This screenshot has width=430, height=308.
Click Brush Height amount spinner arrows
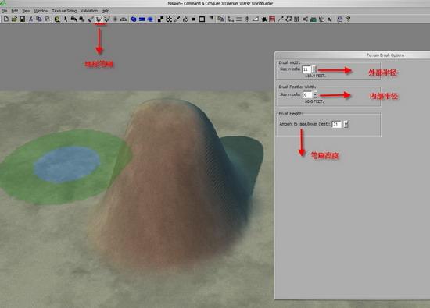pyautogui.click(x=346, y=124)
